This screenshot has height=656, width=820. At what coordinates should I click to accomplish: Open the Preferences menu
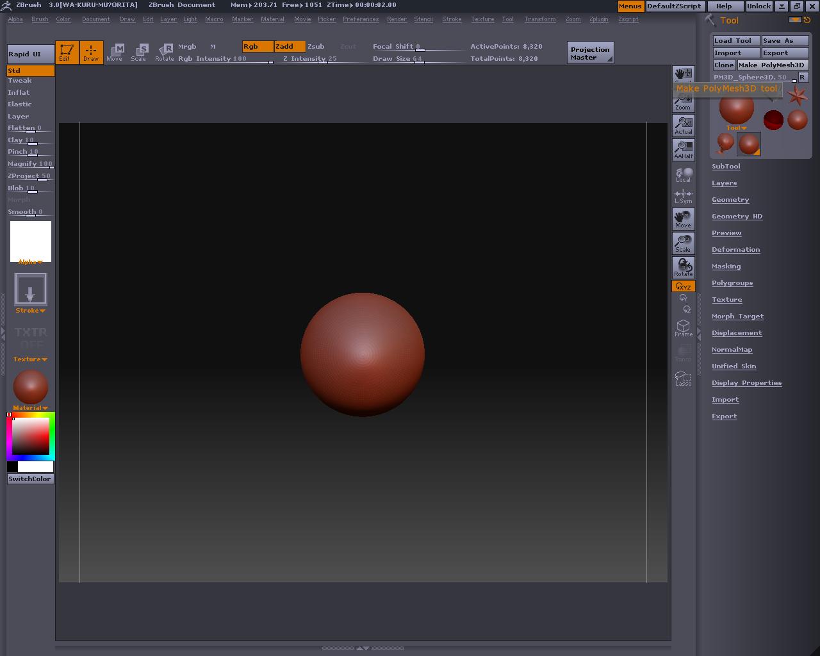click(x=361, y=19)
